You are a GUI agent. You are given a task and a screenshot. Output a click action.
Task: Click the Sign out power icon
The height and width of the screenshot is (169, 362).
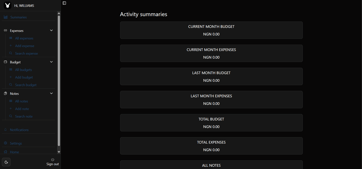53,160
